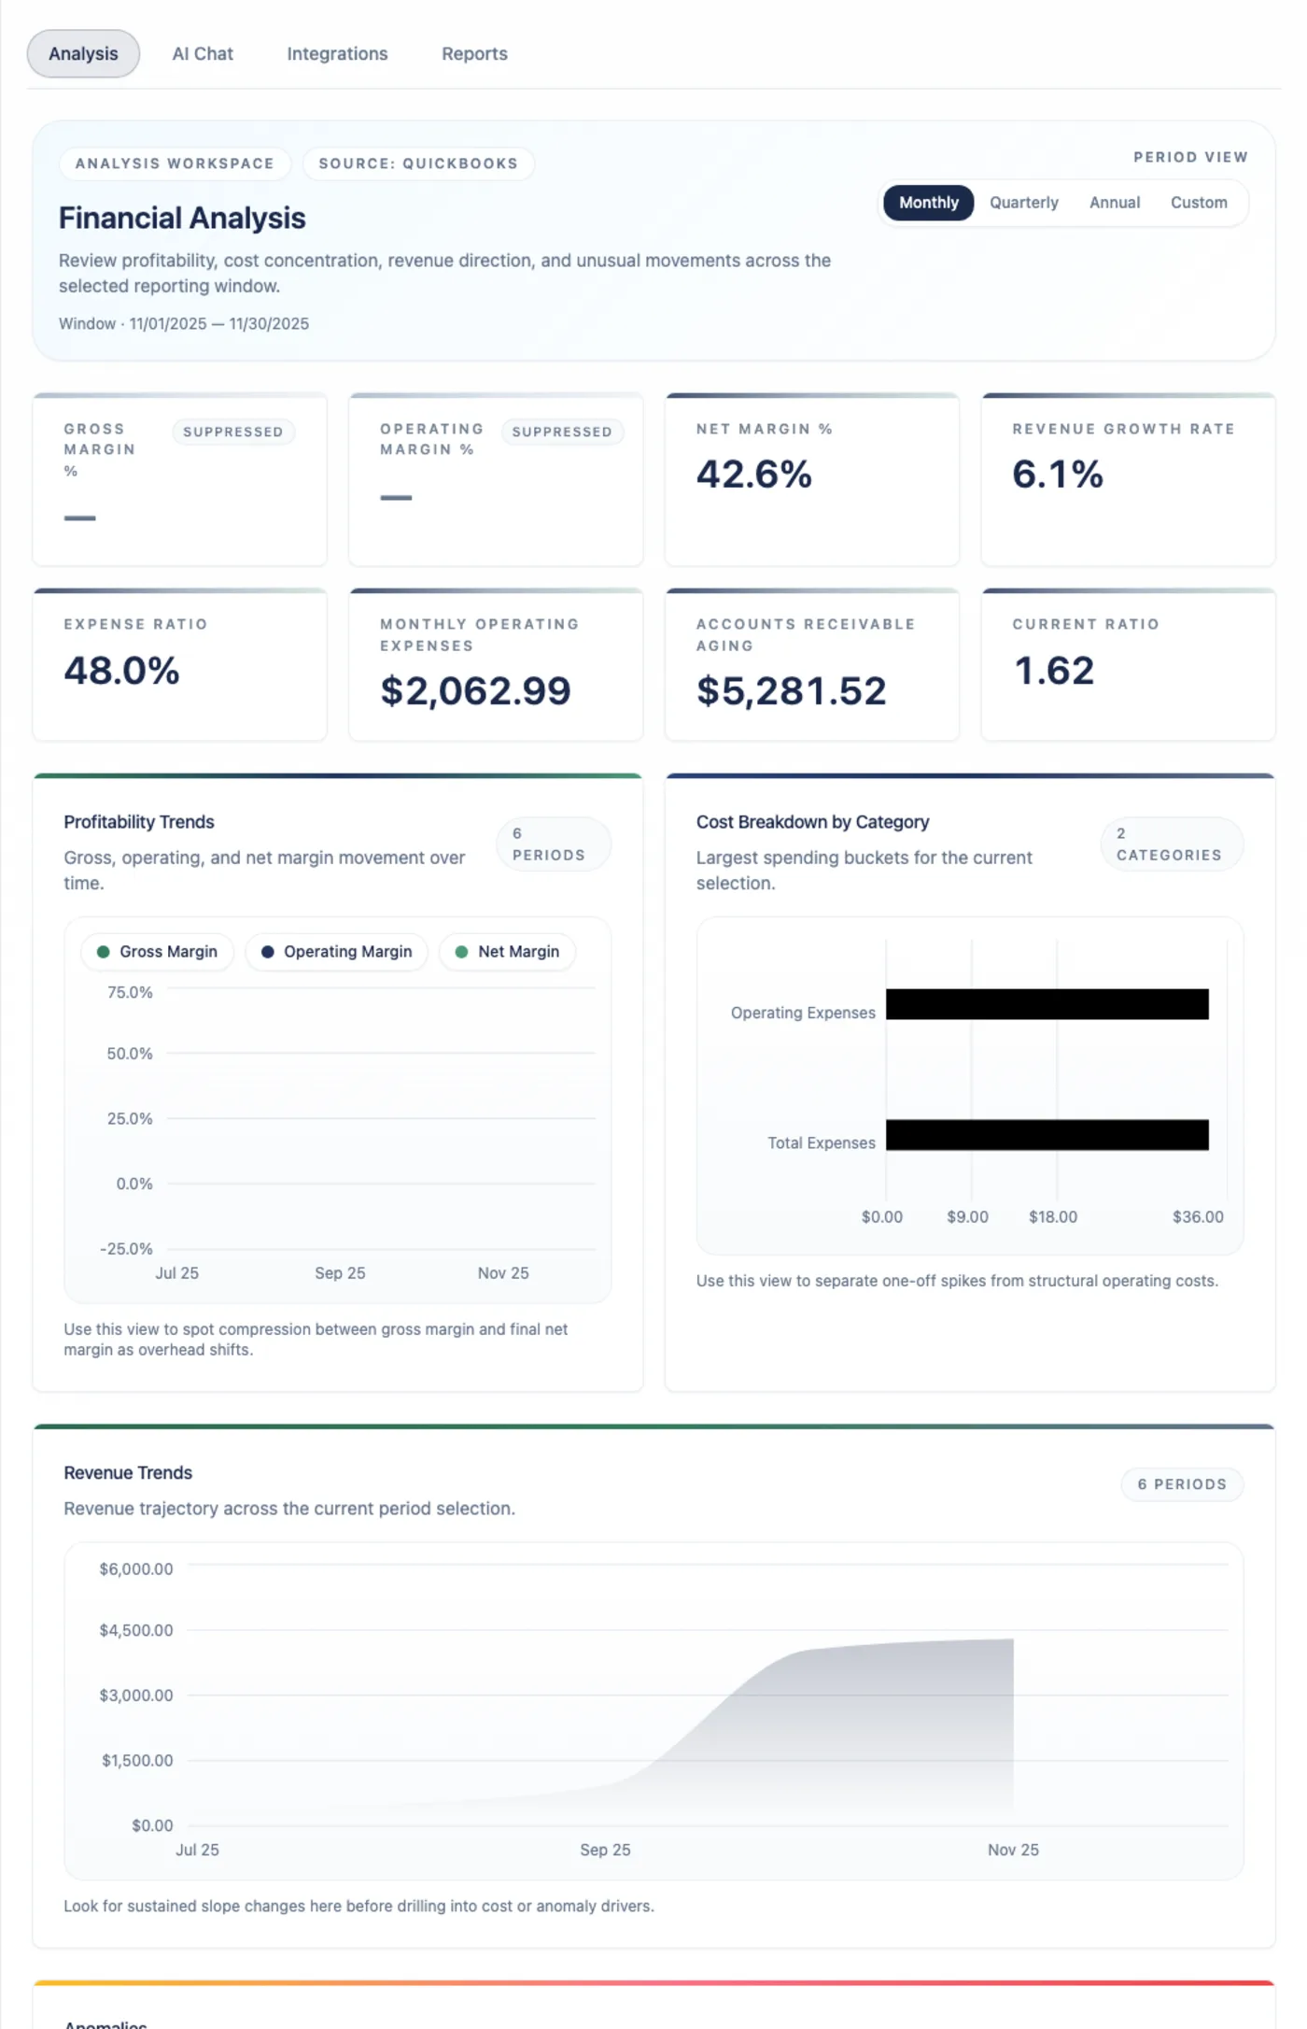Screen dimensions: 1307x2029
Task: Click the Gross Margin % card label
Action: [x=100, y=450]
